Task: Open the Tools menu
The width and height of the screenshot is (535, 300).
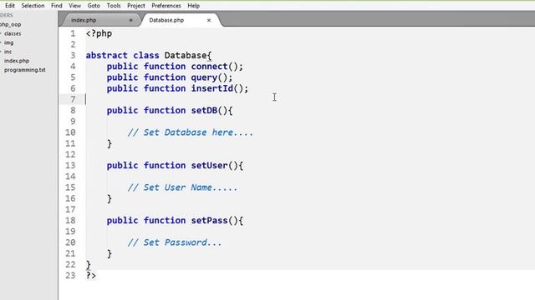Action: pyautogui.click(x=114, y=6)
